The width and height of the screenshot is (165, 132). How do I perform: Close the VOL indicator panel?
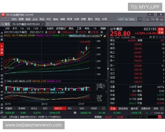106,81
